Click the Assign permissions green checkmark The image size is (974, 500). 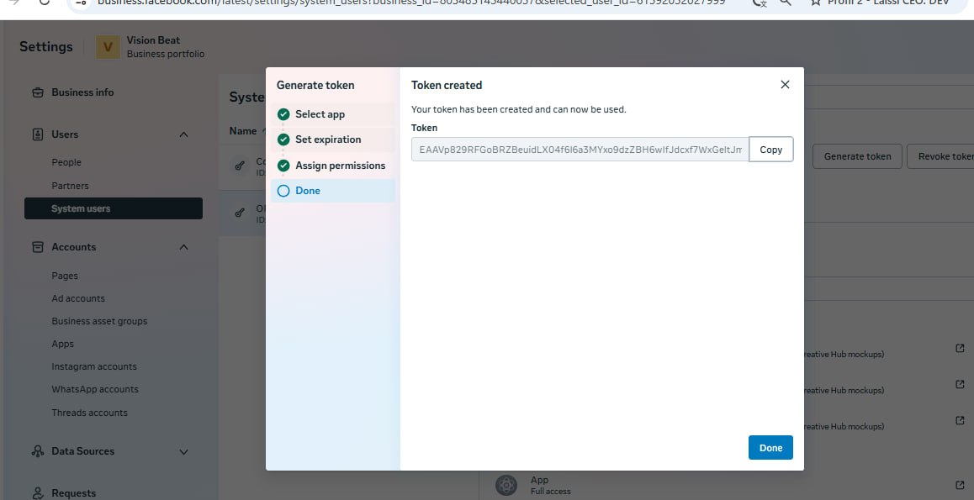click(x=283, y=166)
